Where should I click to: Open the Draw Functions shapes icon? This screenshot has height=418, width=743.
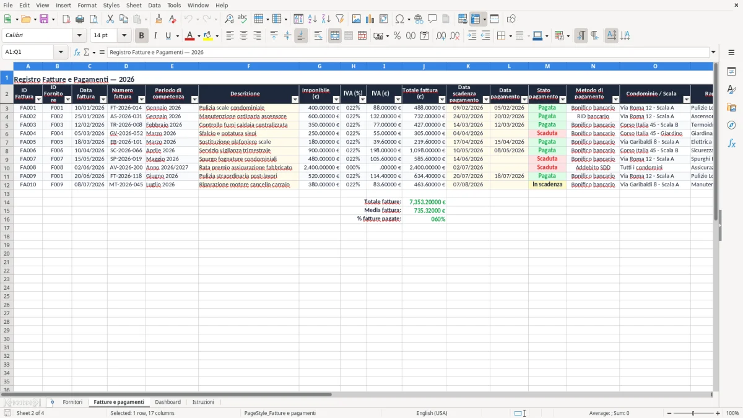pos(511,19)
